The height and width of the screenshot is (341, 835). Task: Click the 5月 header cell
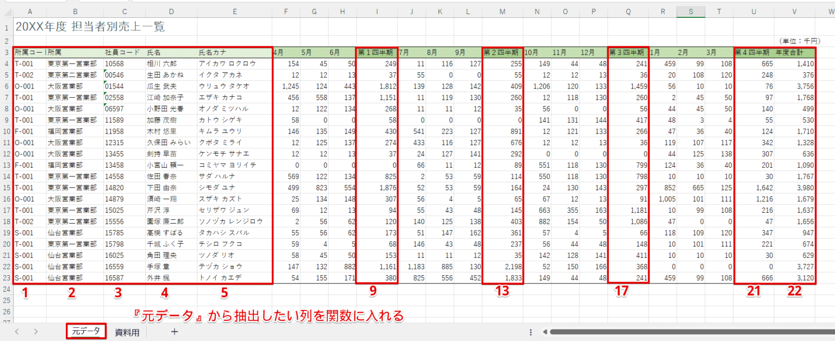pyautogui.click(x=314, y=53)
